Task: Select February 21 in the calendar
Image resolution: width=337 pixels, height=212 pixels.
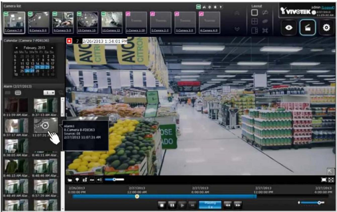Action: tap(37, 67)
